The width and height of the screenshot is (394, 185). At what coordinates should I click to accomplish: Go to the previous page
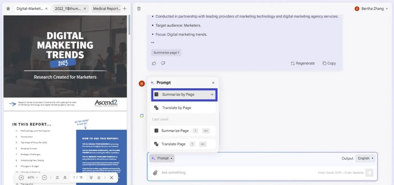[x=65, y=178]
